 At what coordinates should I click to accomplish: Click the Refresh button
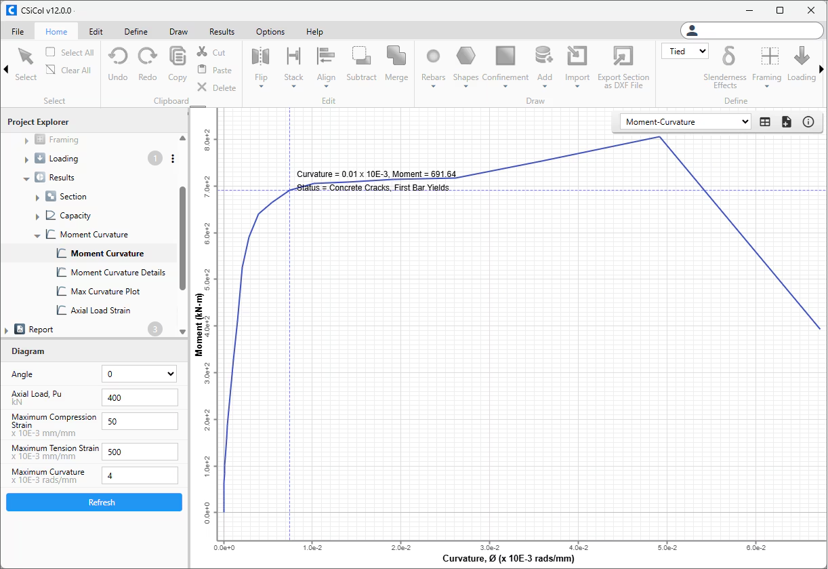(94, 503)
